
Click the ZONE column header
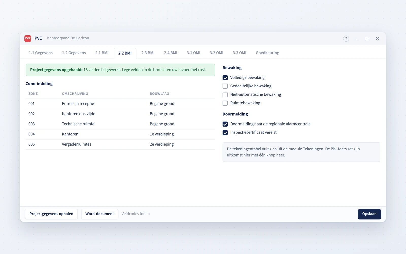(x=33, y=94)
